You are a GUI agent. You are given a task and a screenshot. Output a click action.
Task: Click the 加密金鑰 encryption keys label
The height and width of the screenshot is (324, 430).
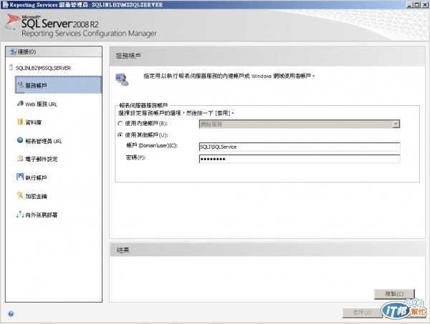tap(36, 196)
